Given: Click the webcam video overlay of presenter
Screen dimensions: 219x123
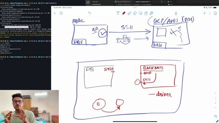Looking at the screenshot, I should point(29,107).
